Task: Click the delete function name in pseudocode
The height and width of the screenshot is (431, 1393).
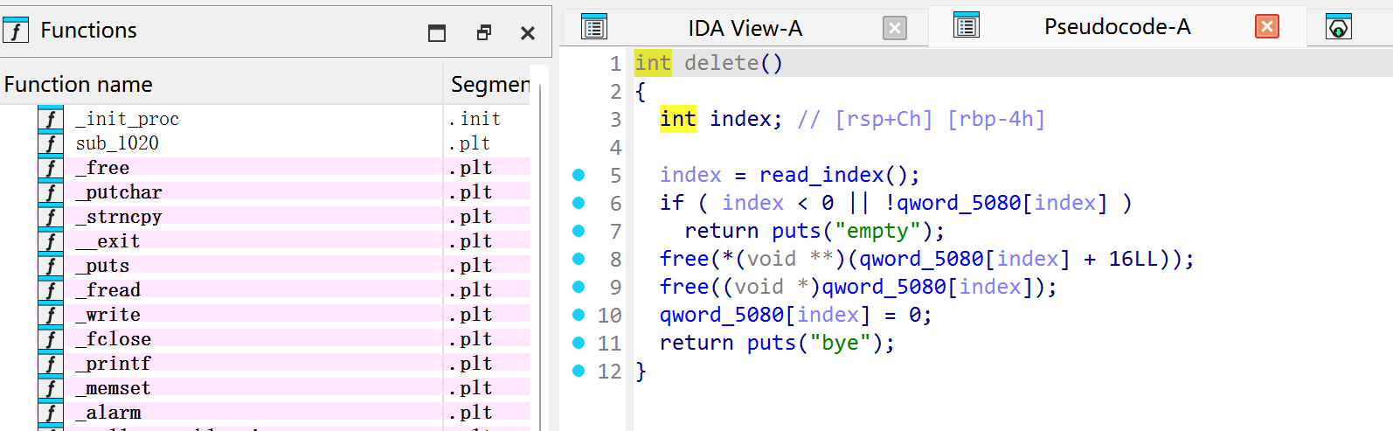Action: [x=721, y=63]
